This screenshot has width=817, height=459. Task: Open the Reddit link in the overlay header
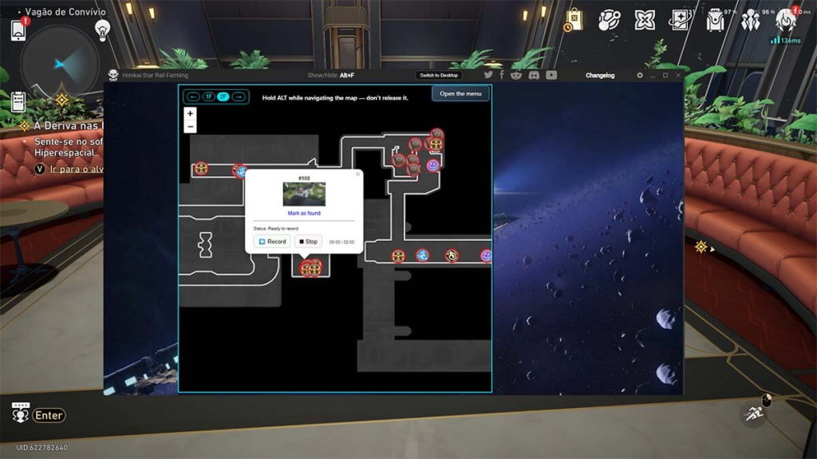click(516, 75)
